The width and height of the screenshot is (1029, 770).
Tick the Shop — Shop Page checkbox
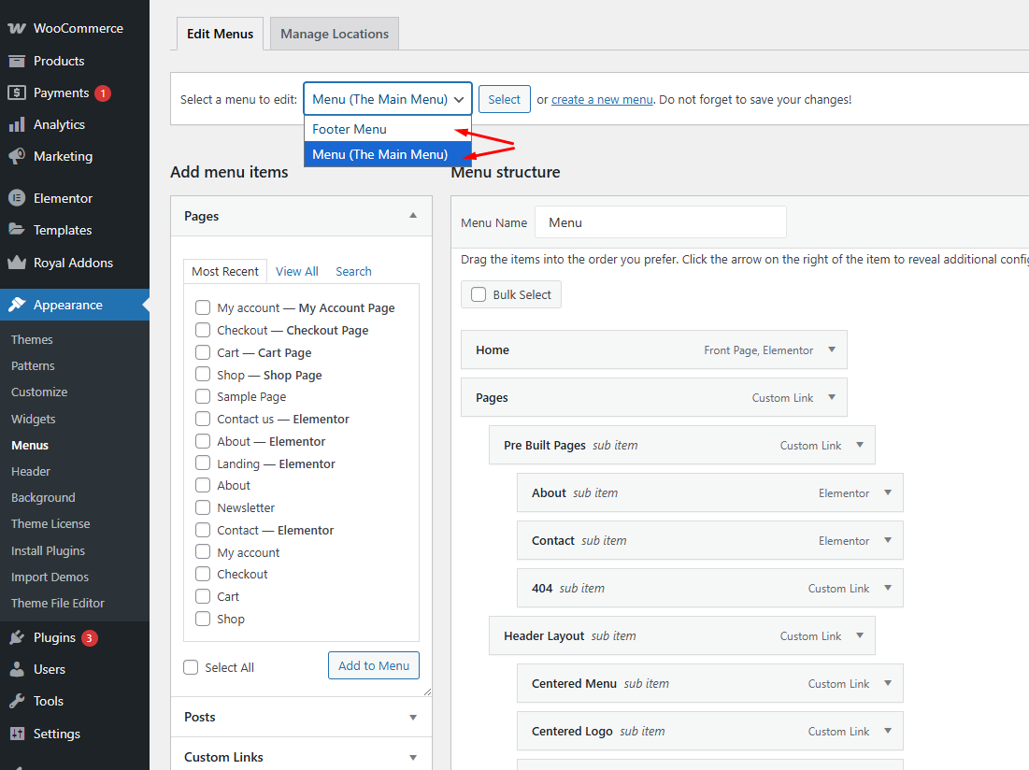(x=203, y=375)
